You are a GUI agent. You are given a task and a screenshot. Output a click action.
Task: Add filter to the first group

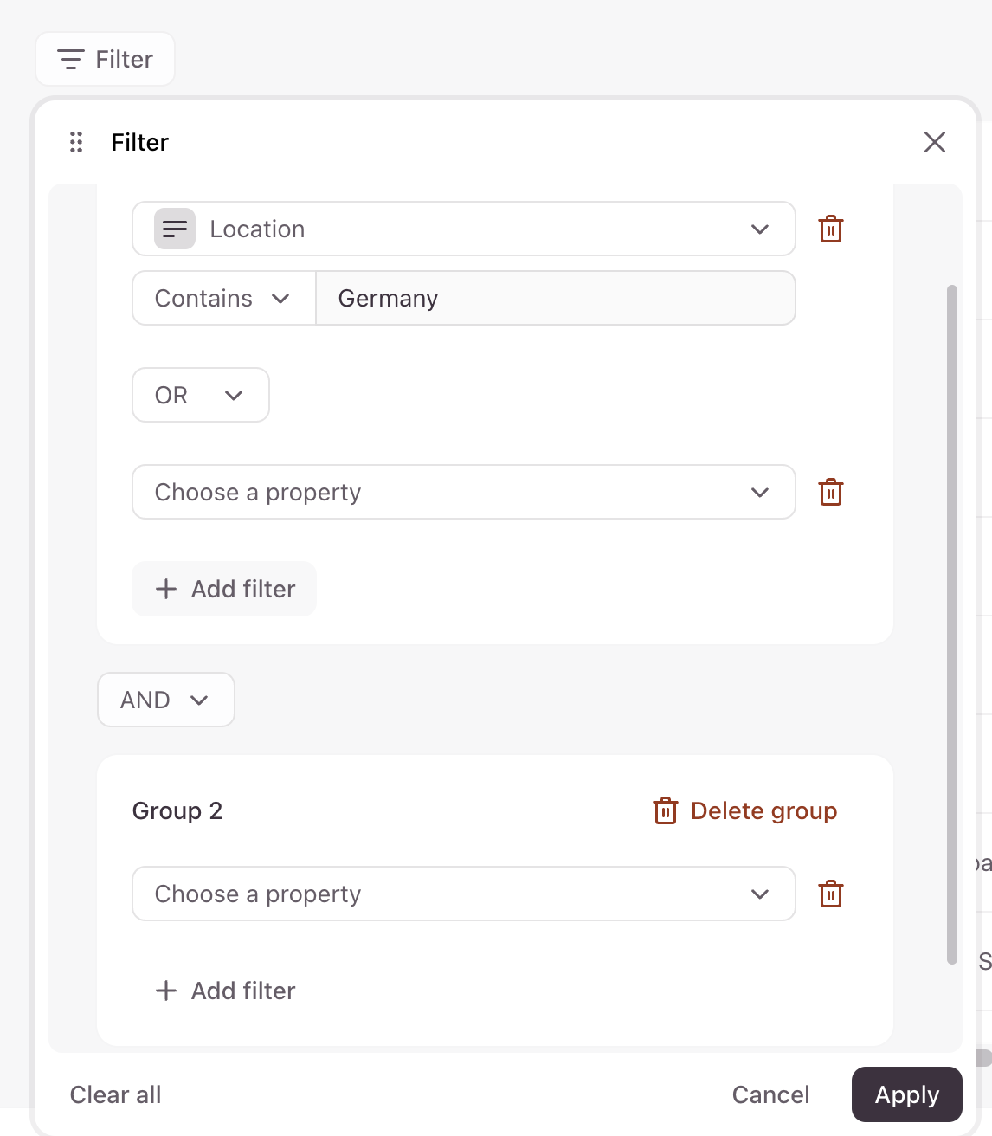click(x=224, y=590)
